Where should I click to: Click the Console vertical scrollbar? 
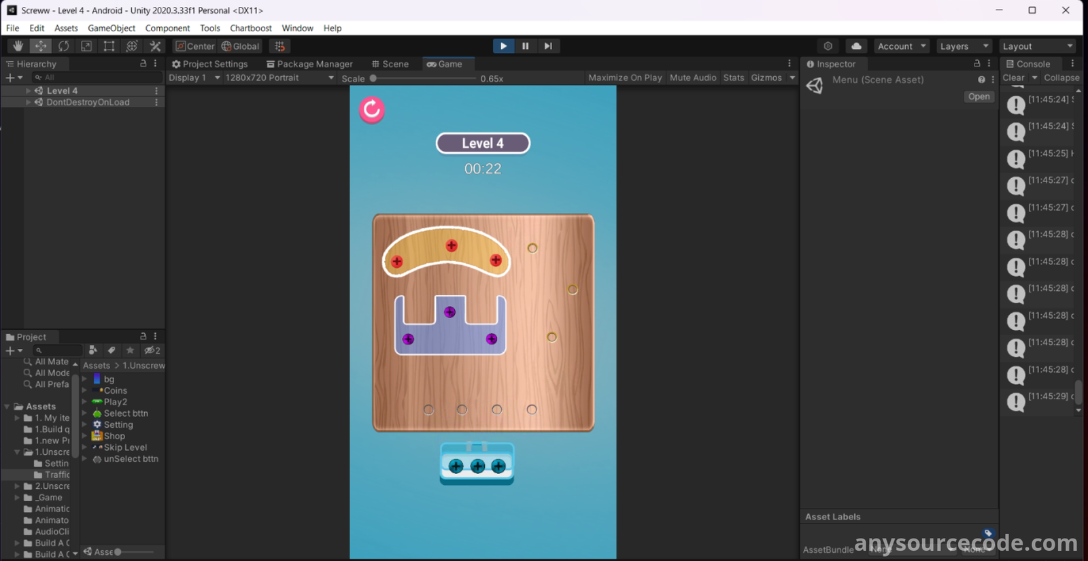(x=1078, y=391)
